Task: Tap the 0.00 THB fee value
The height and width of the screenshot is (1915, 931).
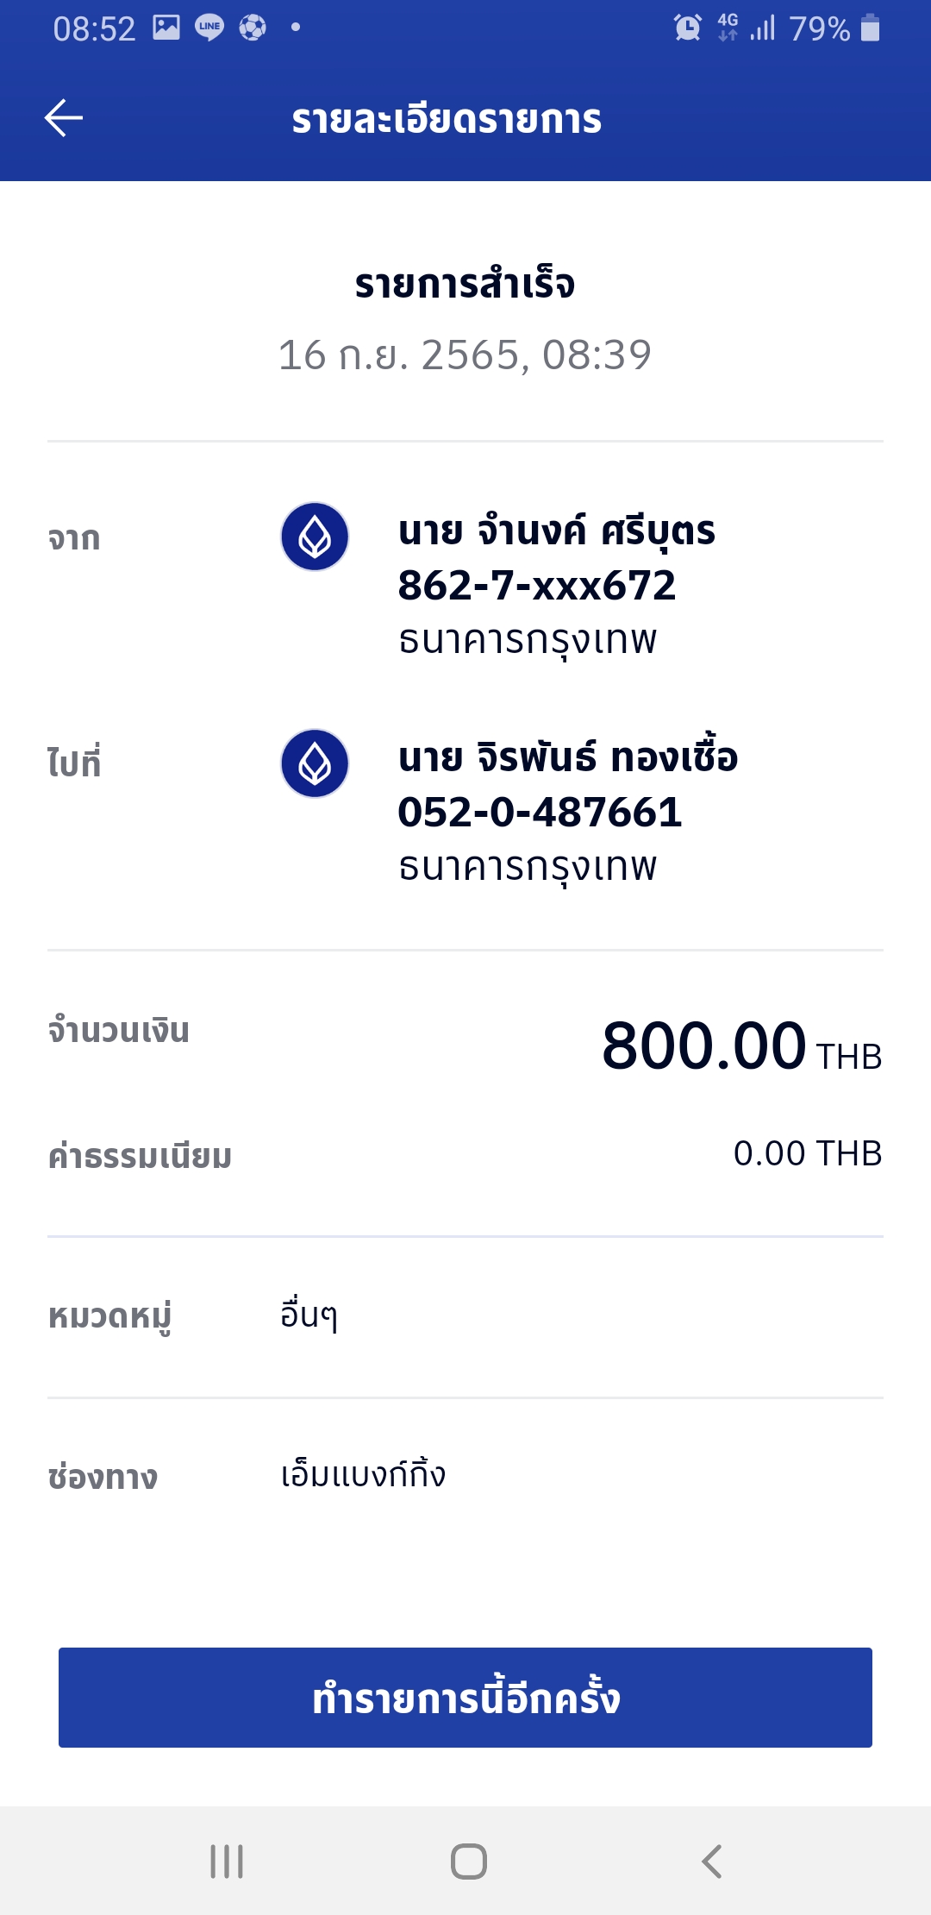Action: point(807,1153)
